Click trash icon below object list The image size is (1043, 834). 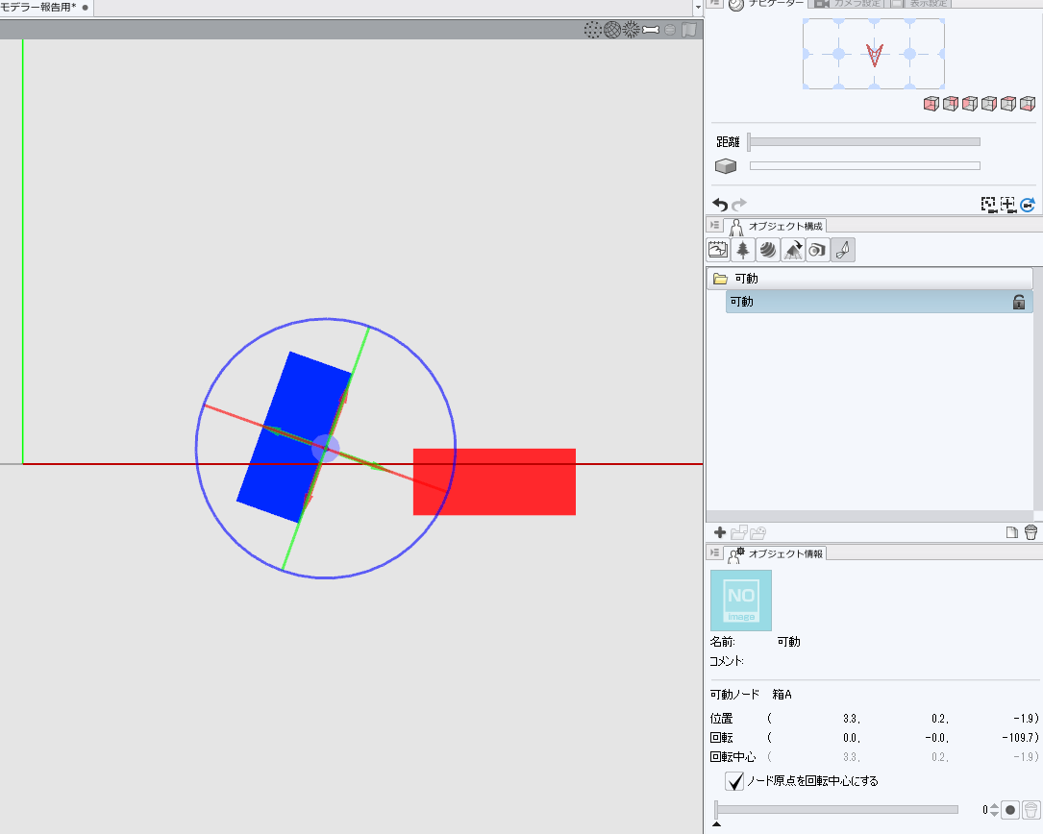point(1031,532)
